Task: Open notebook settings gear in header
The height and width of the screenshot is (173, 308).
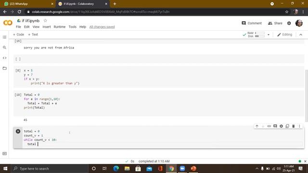Action: pos(289,23)
